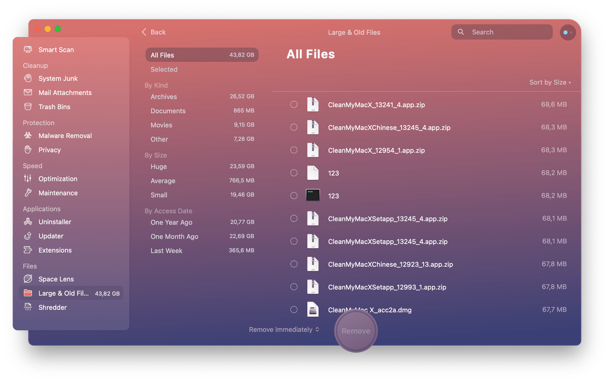
Task: Go Back to the previous screen
Action: pyautogui.click(x=153, y=32)
